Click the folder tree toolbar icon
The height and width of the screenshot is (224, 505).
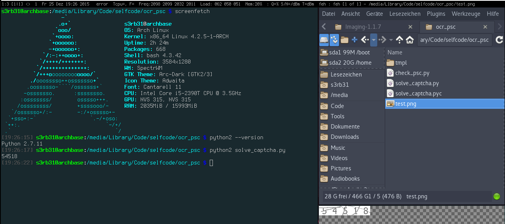click(345, 40)
